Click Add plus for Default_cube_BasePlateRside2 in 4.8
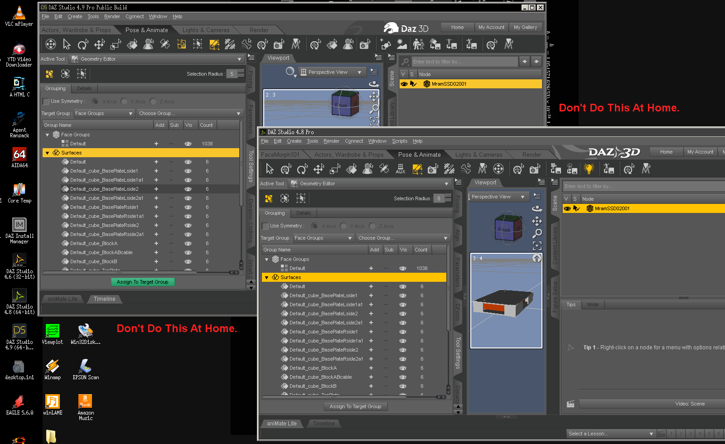This screenshot has width=725, height=444. click(x=371, y=350)
